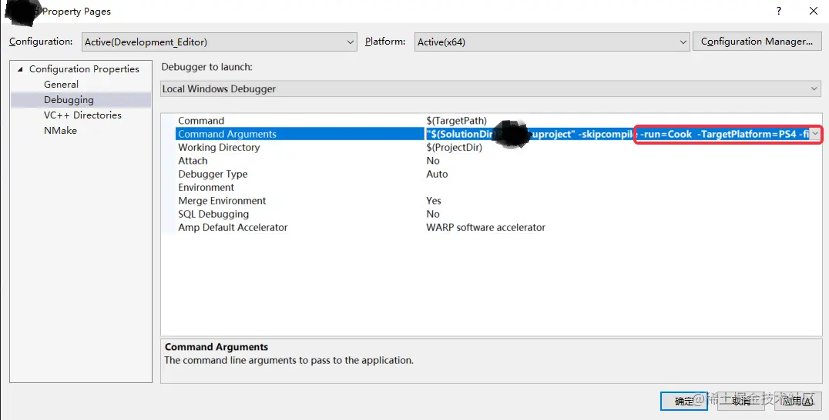Expand Command Arguments value dropdown arrow
829x420 pixels.
pos(815,134)
